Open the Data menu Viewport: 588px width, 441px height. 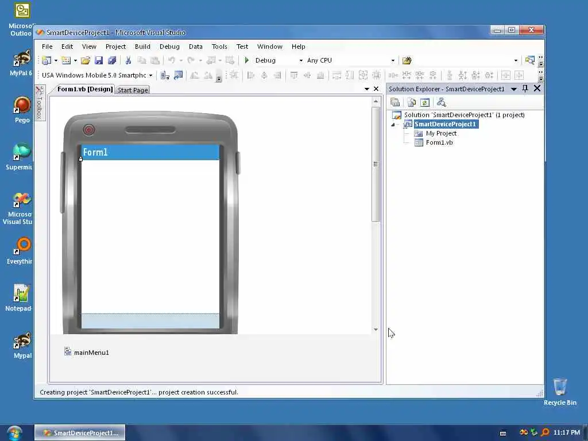point(196,47)
